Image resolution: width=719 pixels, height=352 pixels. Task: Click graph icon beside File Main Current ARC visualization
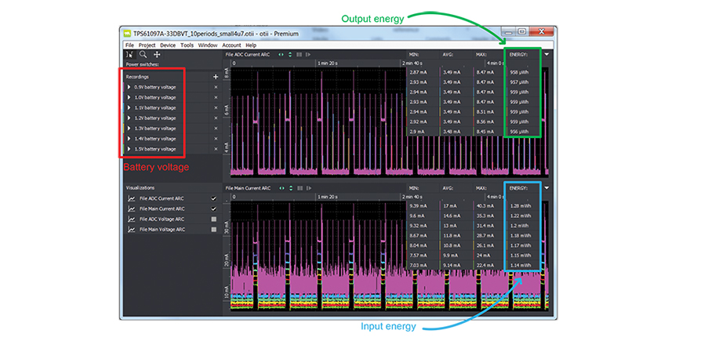coord(132,209)
